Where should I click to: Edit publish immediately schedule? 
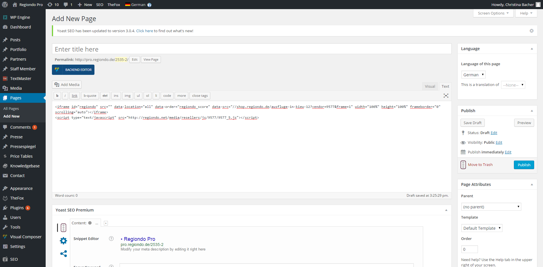[x=508, y=152]
